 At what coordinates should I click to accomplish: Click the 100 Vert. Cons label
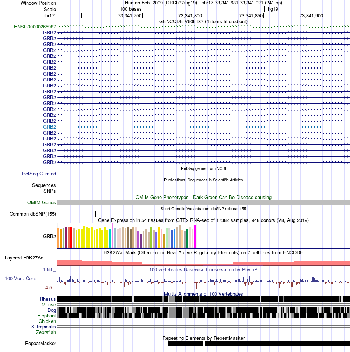21,278
